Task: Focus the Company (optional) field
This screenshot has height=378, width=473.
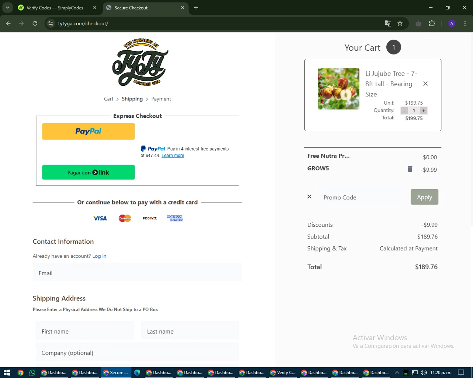Action: point(137,352)
